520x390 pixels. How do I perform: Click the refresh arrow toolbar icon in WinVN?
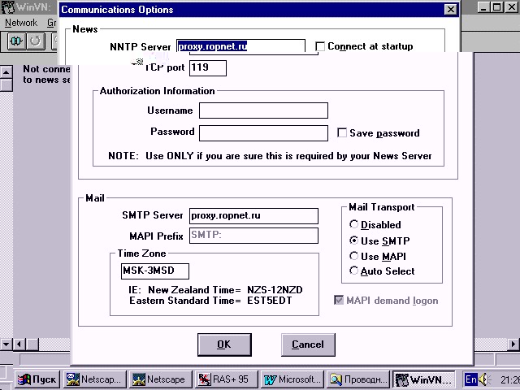pyautogui.click(x=36, y=41)
